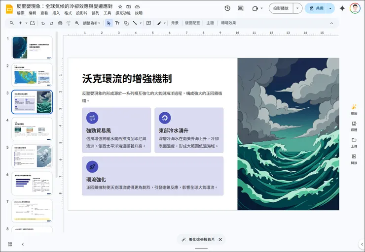Screen dimensions: 365x252
Task: Open the 檔案 menu
Action: pyautogui.click(x=21, y=13)
